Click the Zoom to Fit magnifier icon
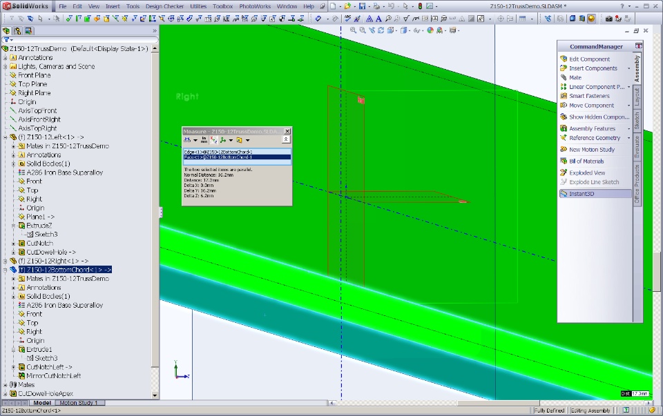The height and width of the screenshot is (416, 663). [353, 30]
